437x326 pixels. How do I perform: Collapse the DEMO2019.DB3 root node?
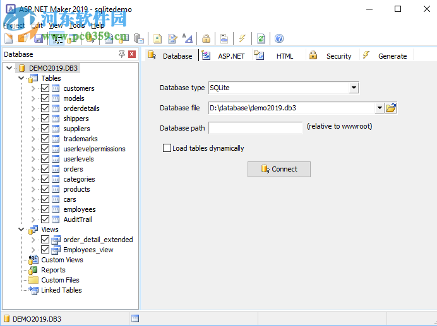click(x=9, y=68)
